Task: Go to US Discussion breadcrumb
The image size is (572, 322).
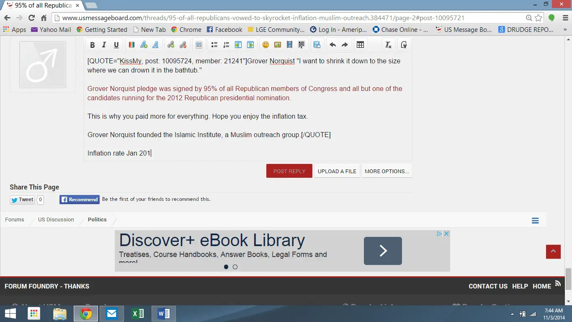Action: 56,220
